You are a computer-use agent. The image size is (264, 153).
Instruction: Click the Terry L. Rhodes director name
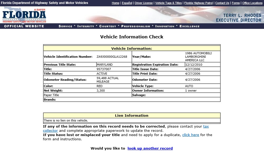tap(242, 16)
